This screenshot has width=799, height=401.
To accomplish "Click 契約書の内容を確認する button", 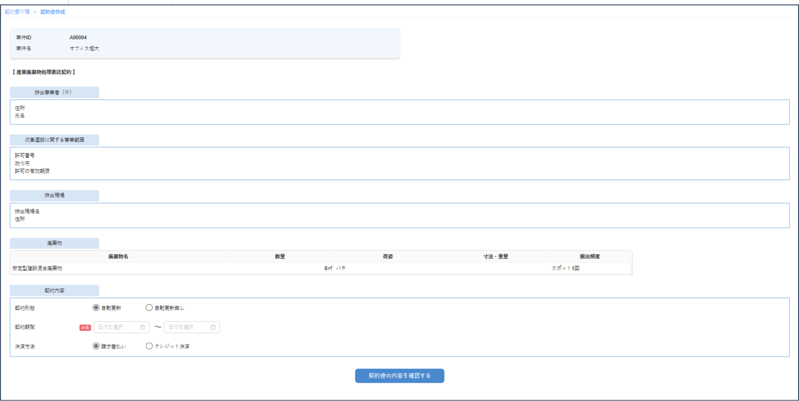I will coord(399,375).
